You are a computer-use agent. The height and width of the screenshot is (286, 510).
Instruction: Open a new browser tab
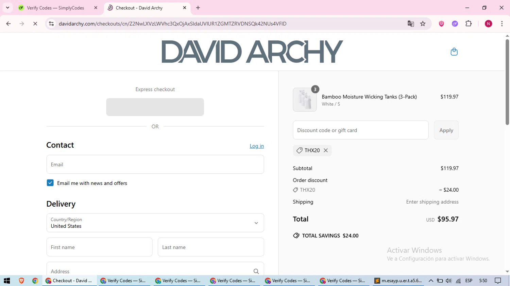coord(198,8)
